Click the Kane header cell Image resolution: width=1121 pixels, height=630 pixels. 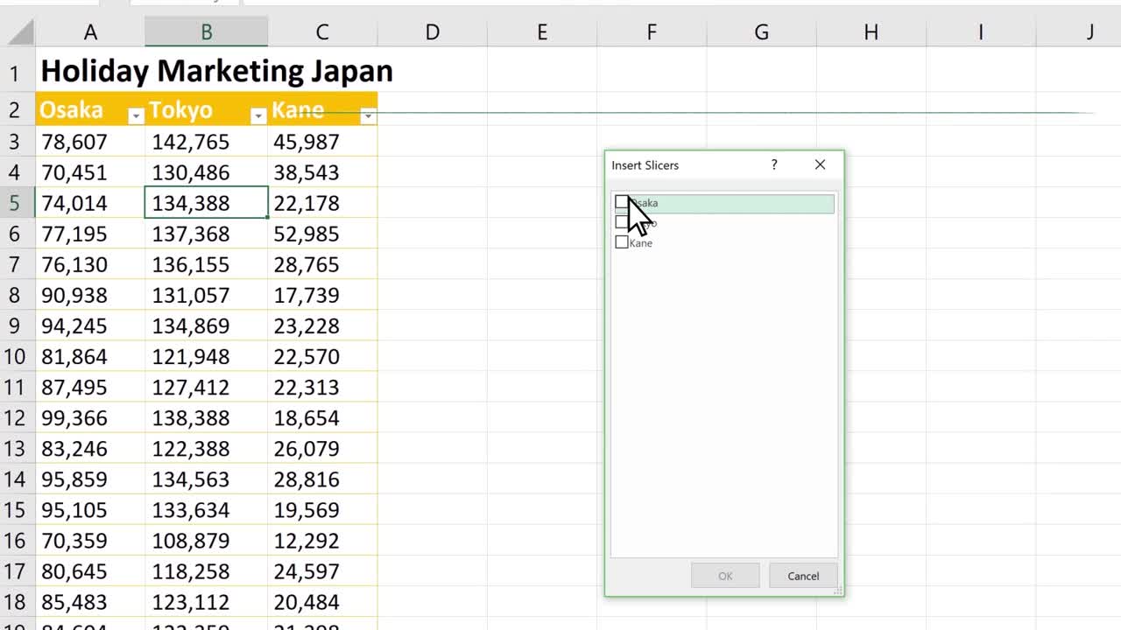pyautogui.click(x=322, y=109)
